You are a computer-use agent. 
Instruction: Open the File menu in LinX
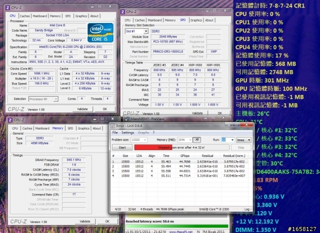(x=115, y=132)
